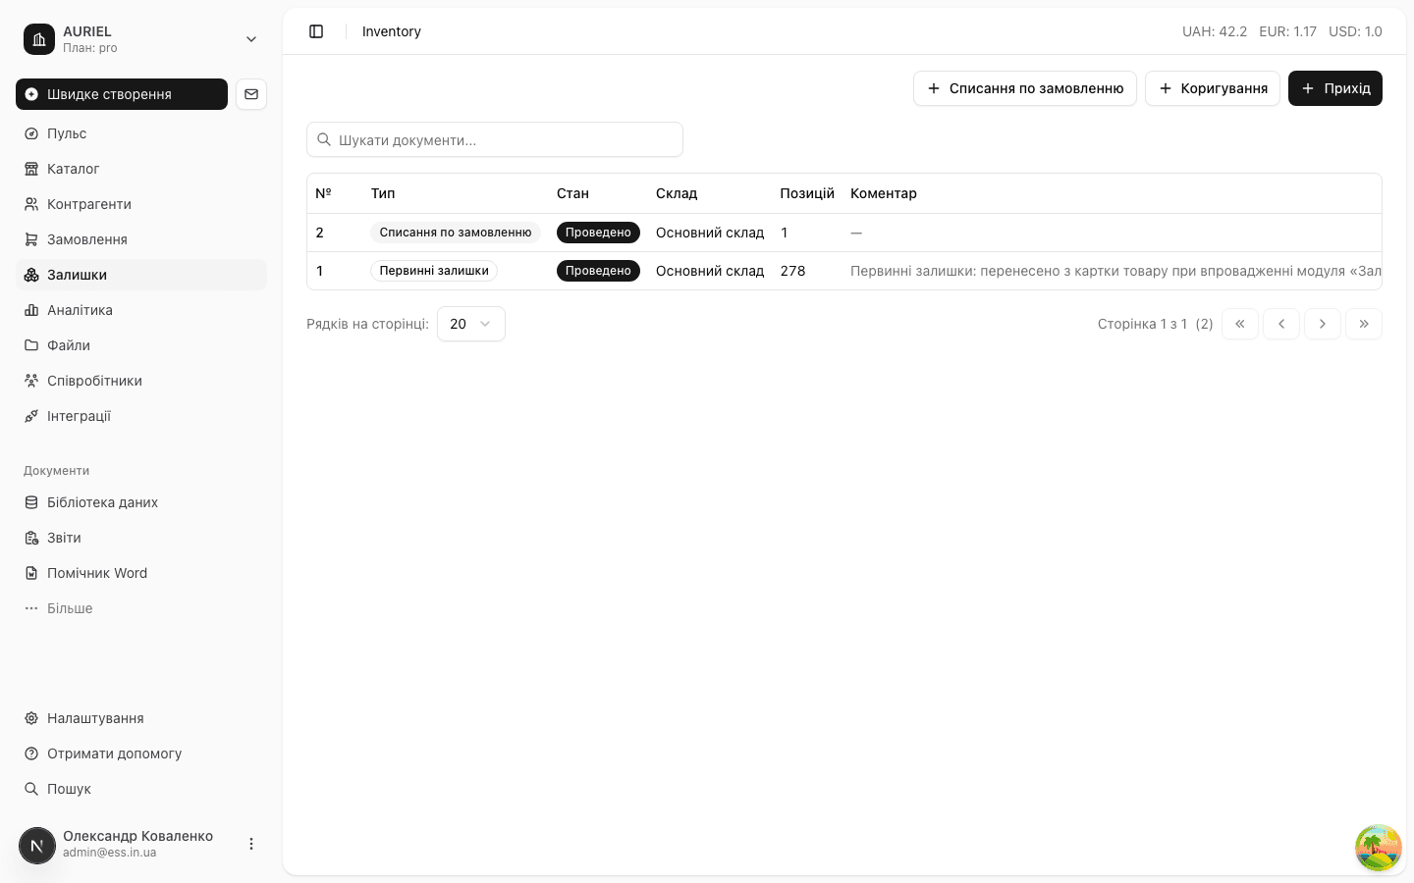Open user menu three-dots icon
The image size is (1414, 883).
(x=251, y=844)
